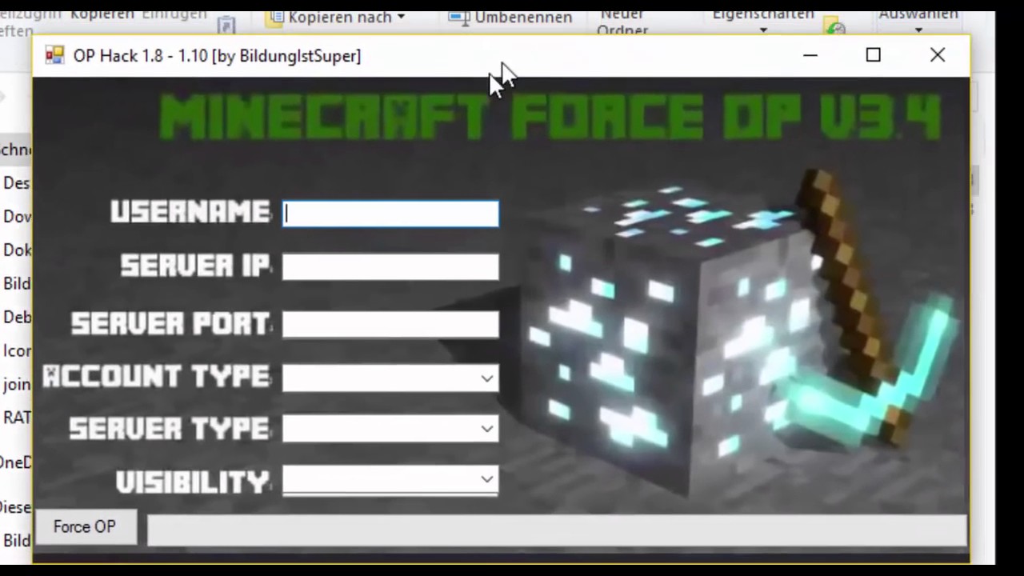Click into the Server IP input box
Screen dimensions: 1024x576
390,267
